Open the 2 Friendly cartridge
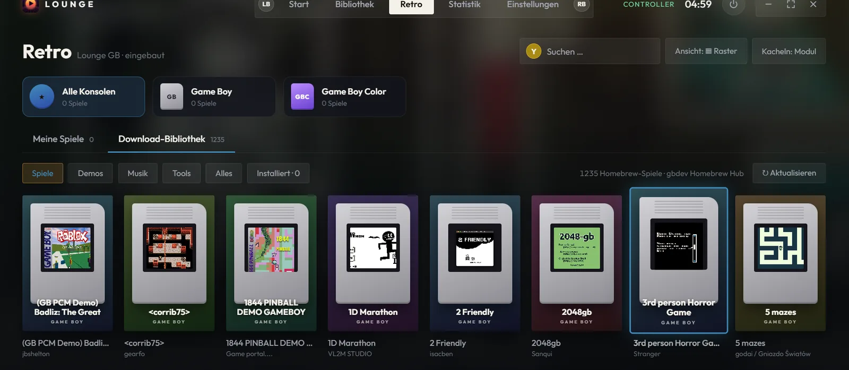Image resolution: width=849 pixels, height=370 pixels. pyautogui.click(x=475, y=263)
